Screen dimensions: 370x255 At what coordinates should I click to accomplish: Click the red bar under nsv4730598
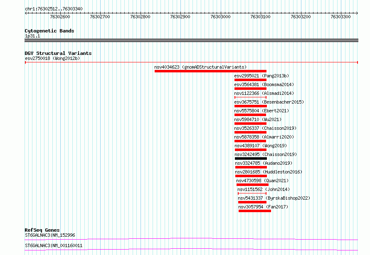click(252, 185)
